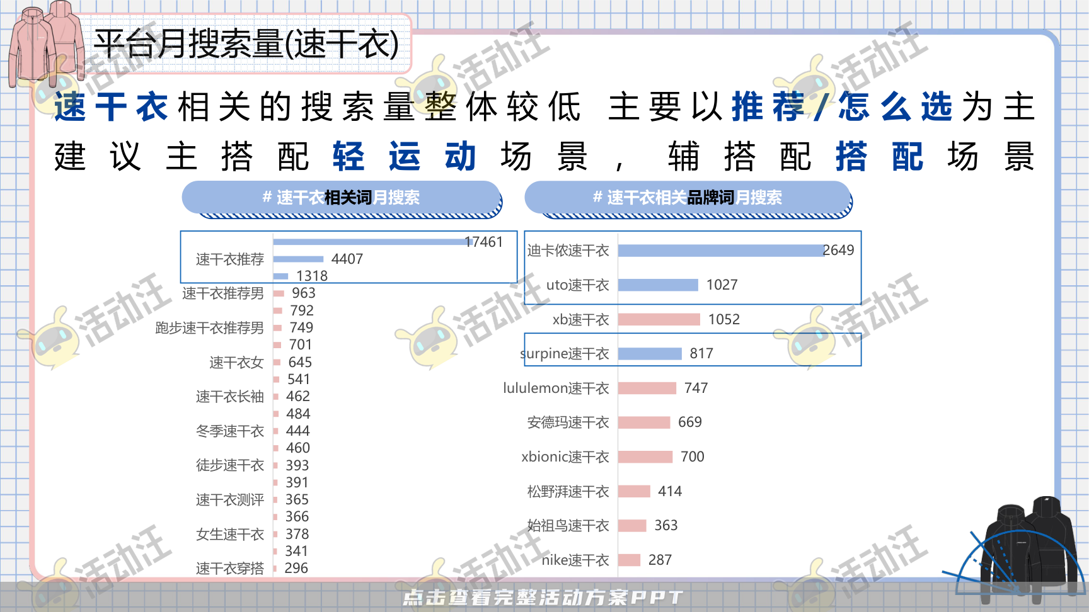The image size is (1089, 612).
Task: Click the value 792 in the left chart
Action: click(302, 311)
